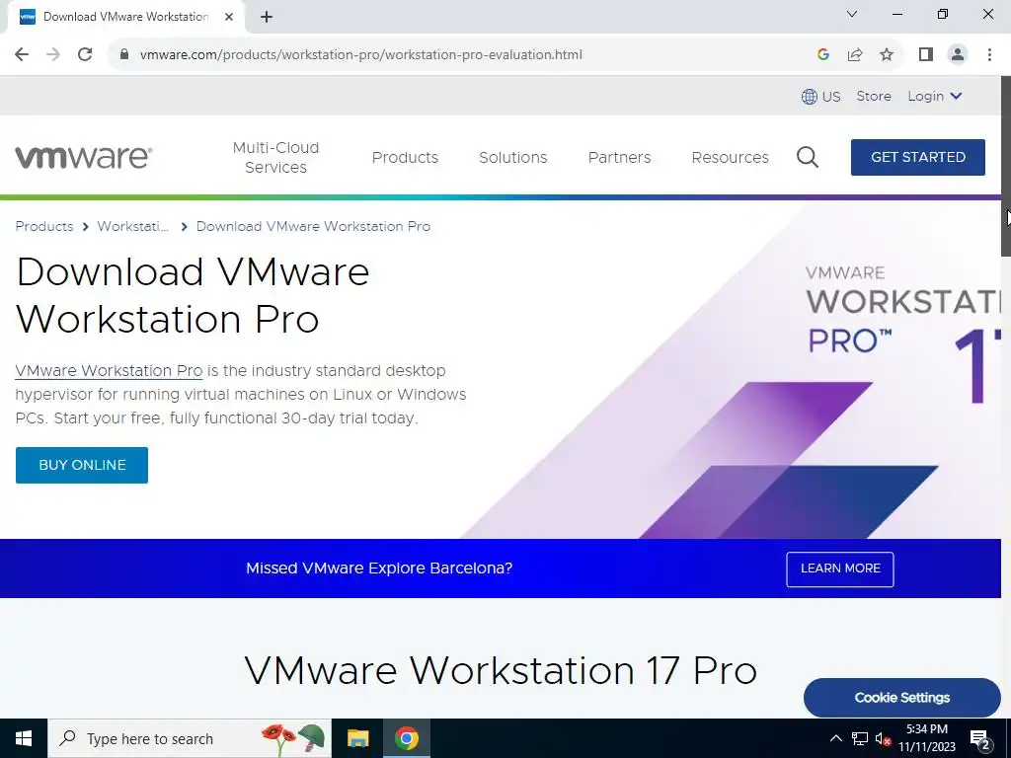Share this page icon
This screenshot has width=1011, height=758.
tap(855, 55)
